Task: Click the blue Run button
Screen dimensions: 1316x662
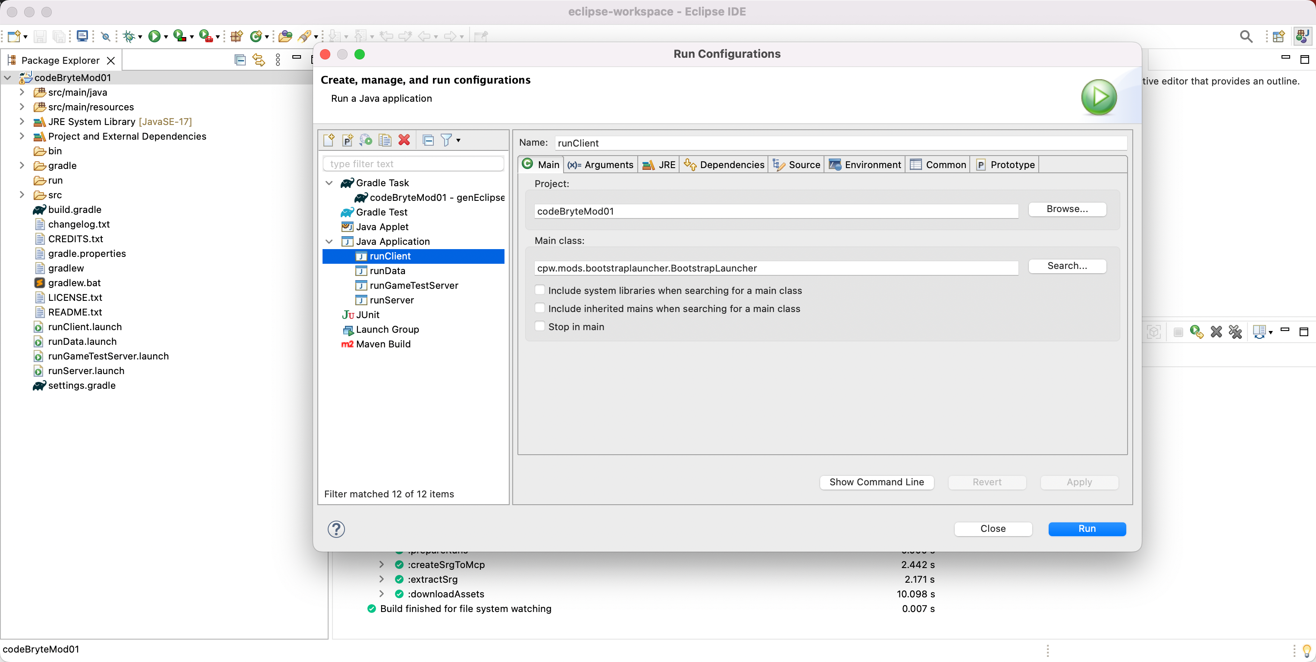Action: [x=1087, y=529]
